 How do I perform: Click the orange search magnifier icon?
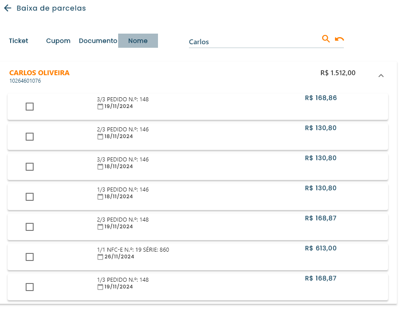(326, 39)
